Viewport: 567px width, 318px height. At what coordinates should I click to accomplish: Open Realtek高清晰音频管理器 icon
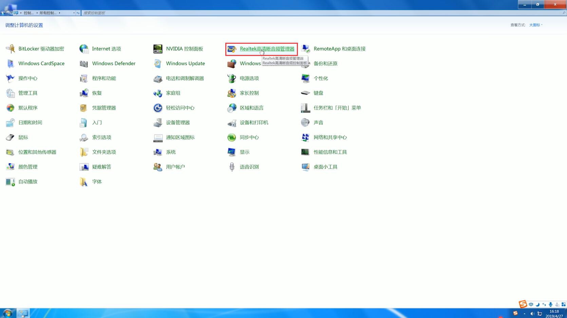[x=232, y=49]
